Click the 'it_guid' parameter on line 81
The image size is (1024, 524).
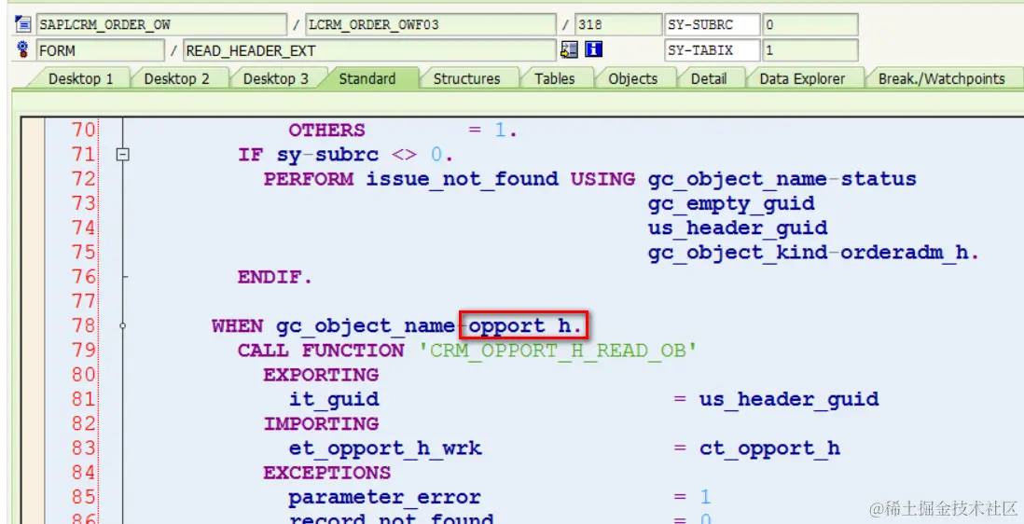[x=334, y=399]
